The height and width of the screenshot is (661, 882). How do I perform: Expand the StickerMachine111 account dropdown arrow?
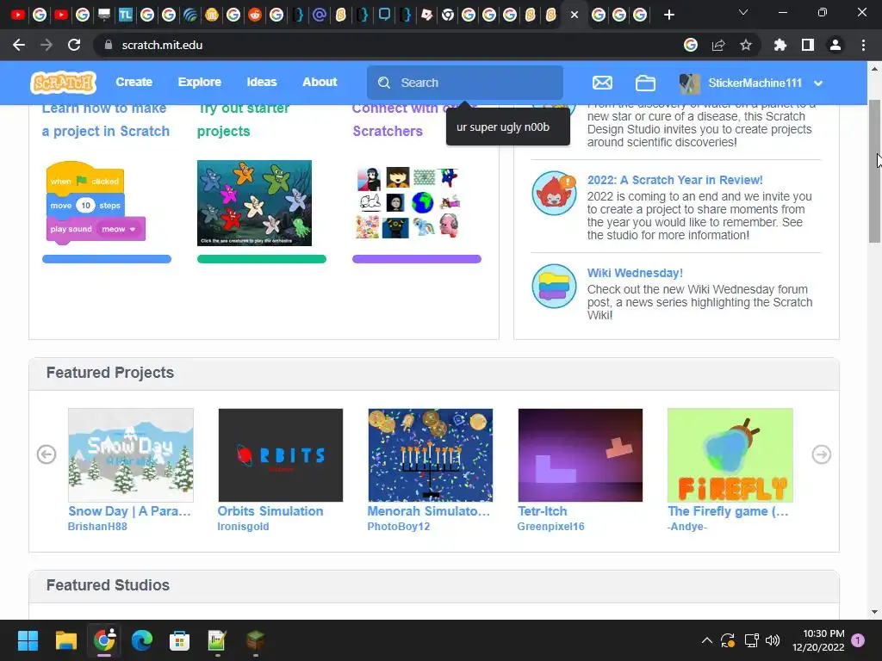pos(818,83)
